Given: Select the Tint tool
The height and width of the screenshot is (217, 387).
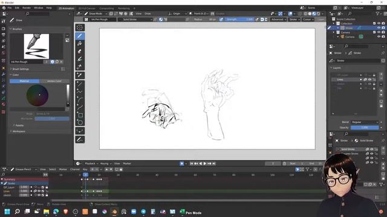Looking at the screenshot, I should (x=80, y=59).
